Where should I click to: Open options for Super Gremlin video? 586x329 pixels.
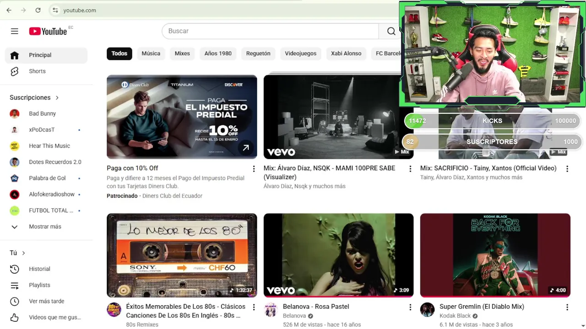567,307
